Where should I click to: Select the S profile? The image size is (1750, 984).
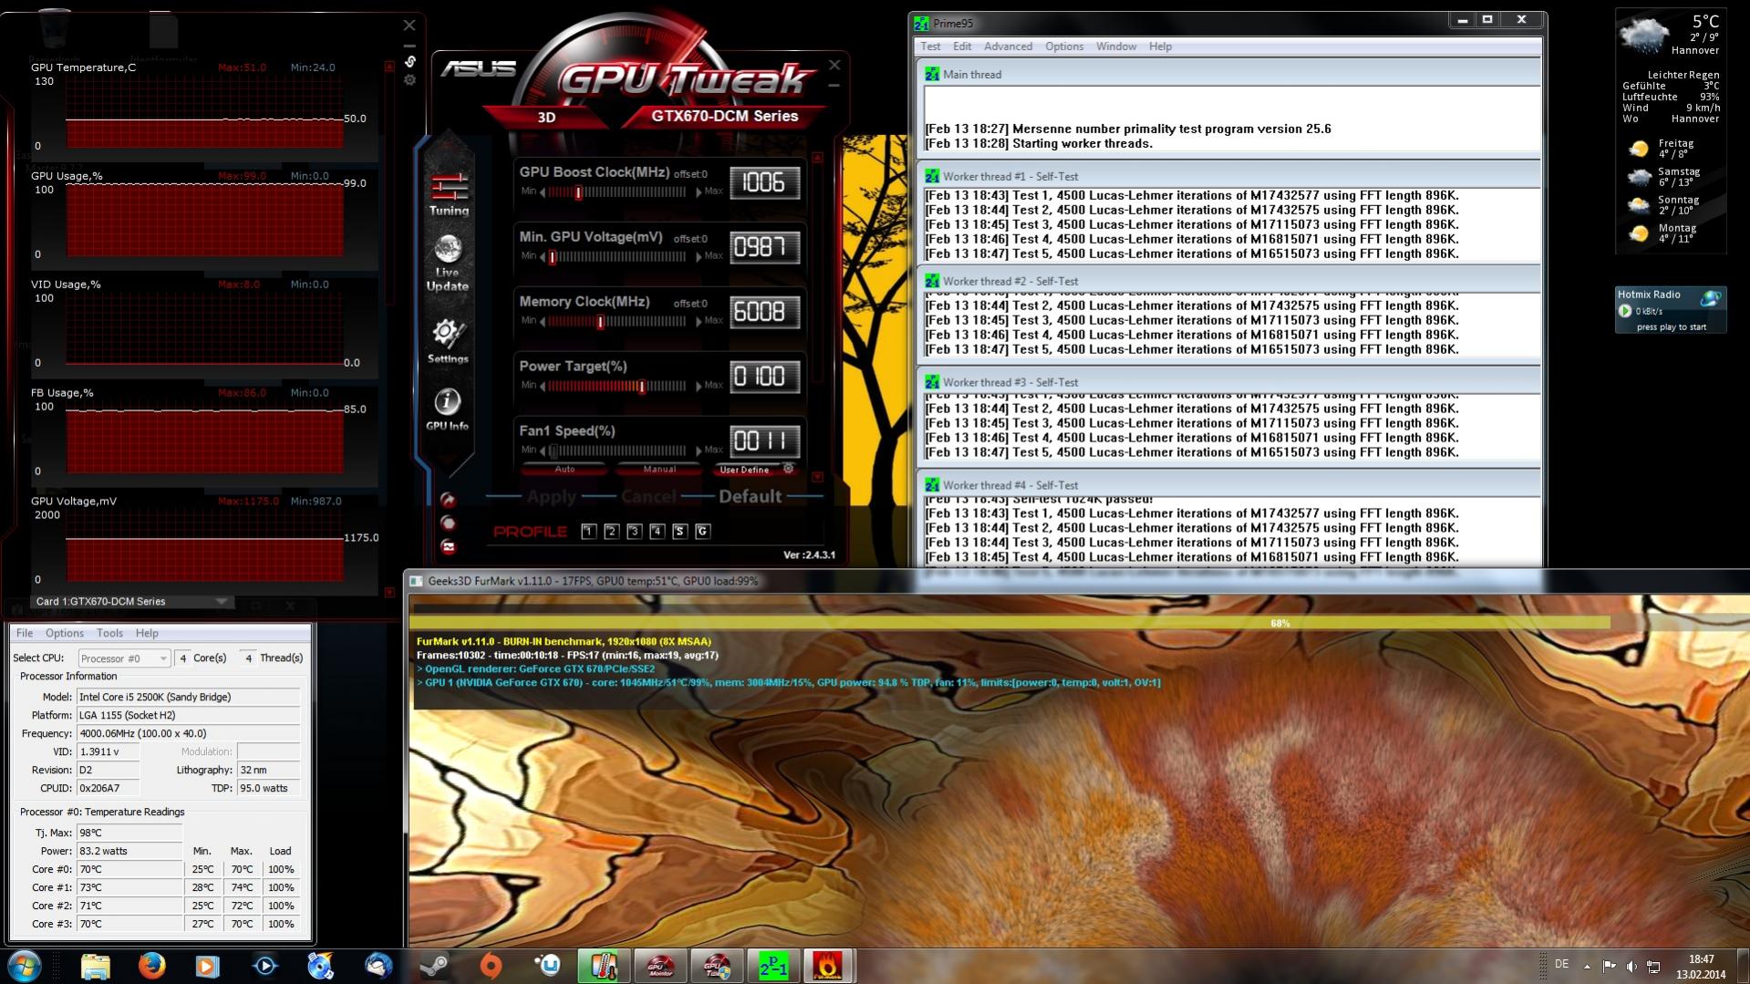679,531
